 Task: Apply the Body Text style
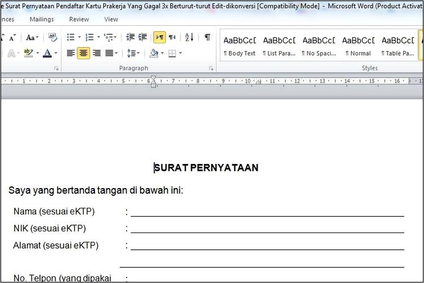pos(240,46)
